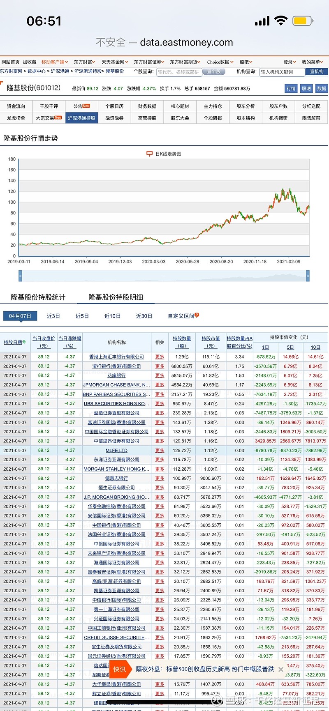Open 香港上海汇丰银行有限公司 institution link
Image resolution: width=329 pixels, height=711 pixels.
coord(116,357)
